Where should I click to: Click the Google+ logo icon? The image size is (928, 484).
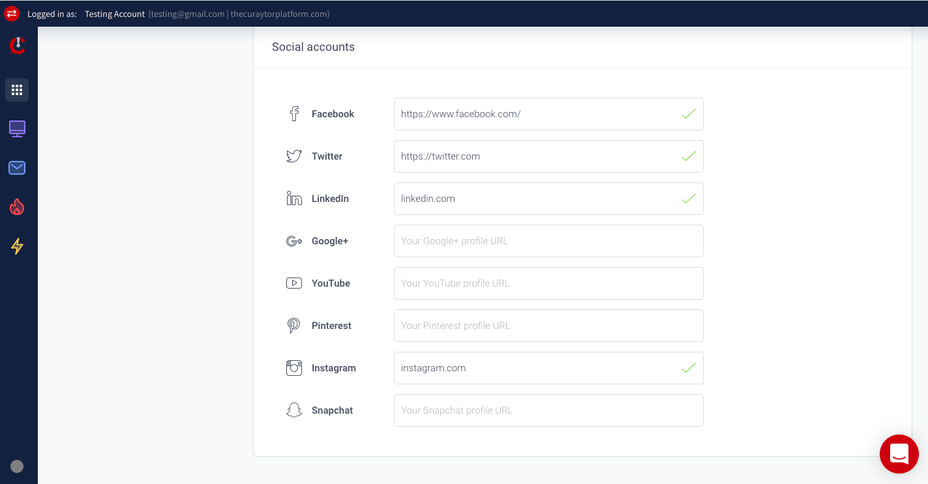(x=294, y=241)
